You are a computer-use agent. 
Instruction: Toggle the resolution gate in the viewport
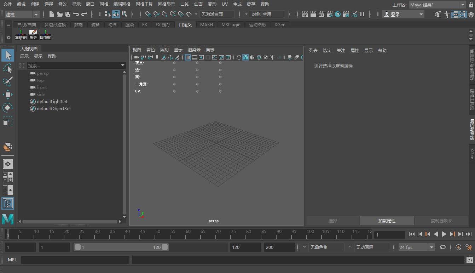201,57
